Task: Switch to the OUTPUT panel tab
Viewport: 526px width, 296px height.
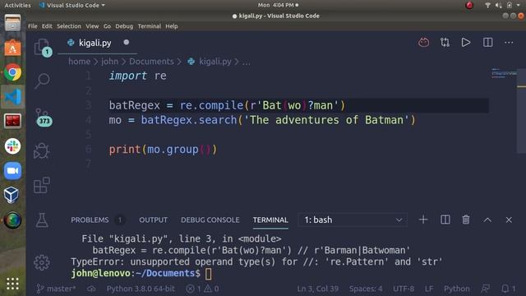Action: [154, 220]
